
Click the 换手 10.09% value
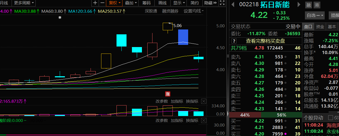click(x=330, y=52)
